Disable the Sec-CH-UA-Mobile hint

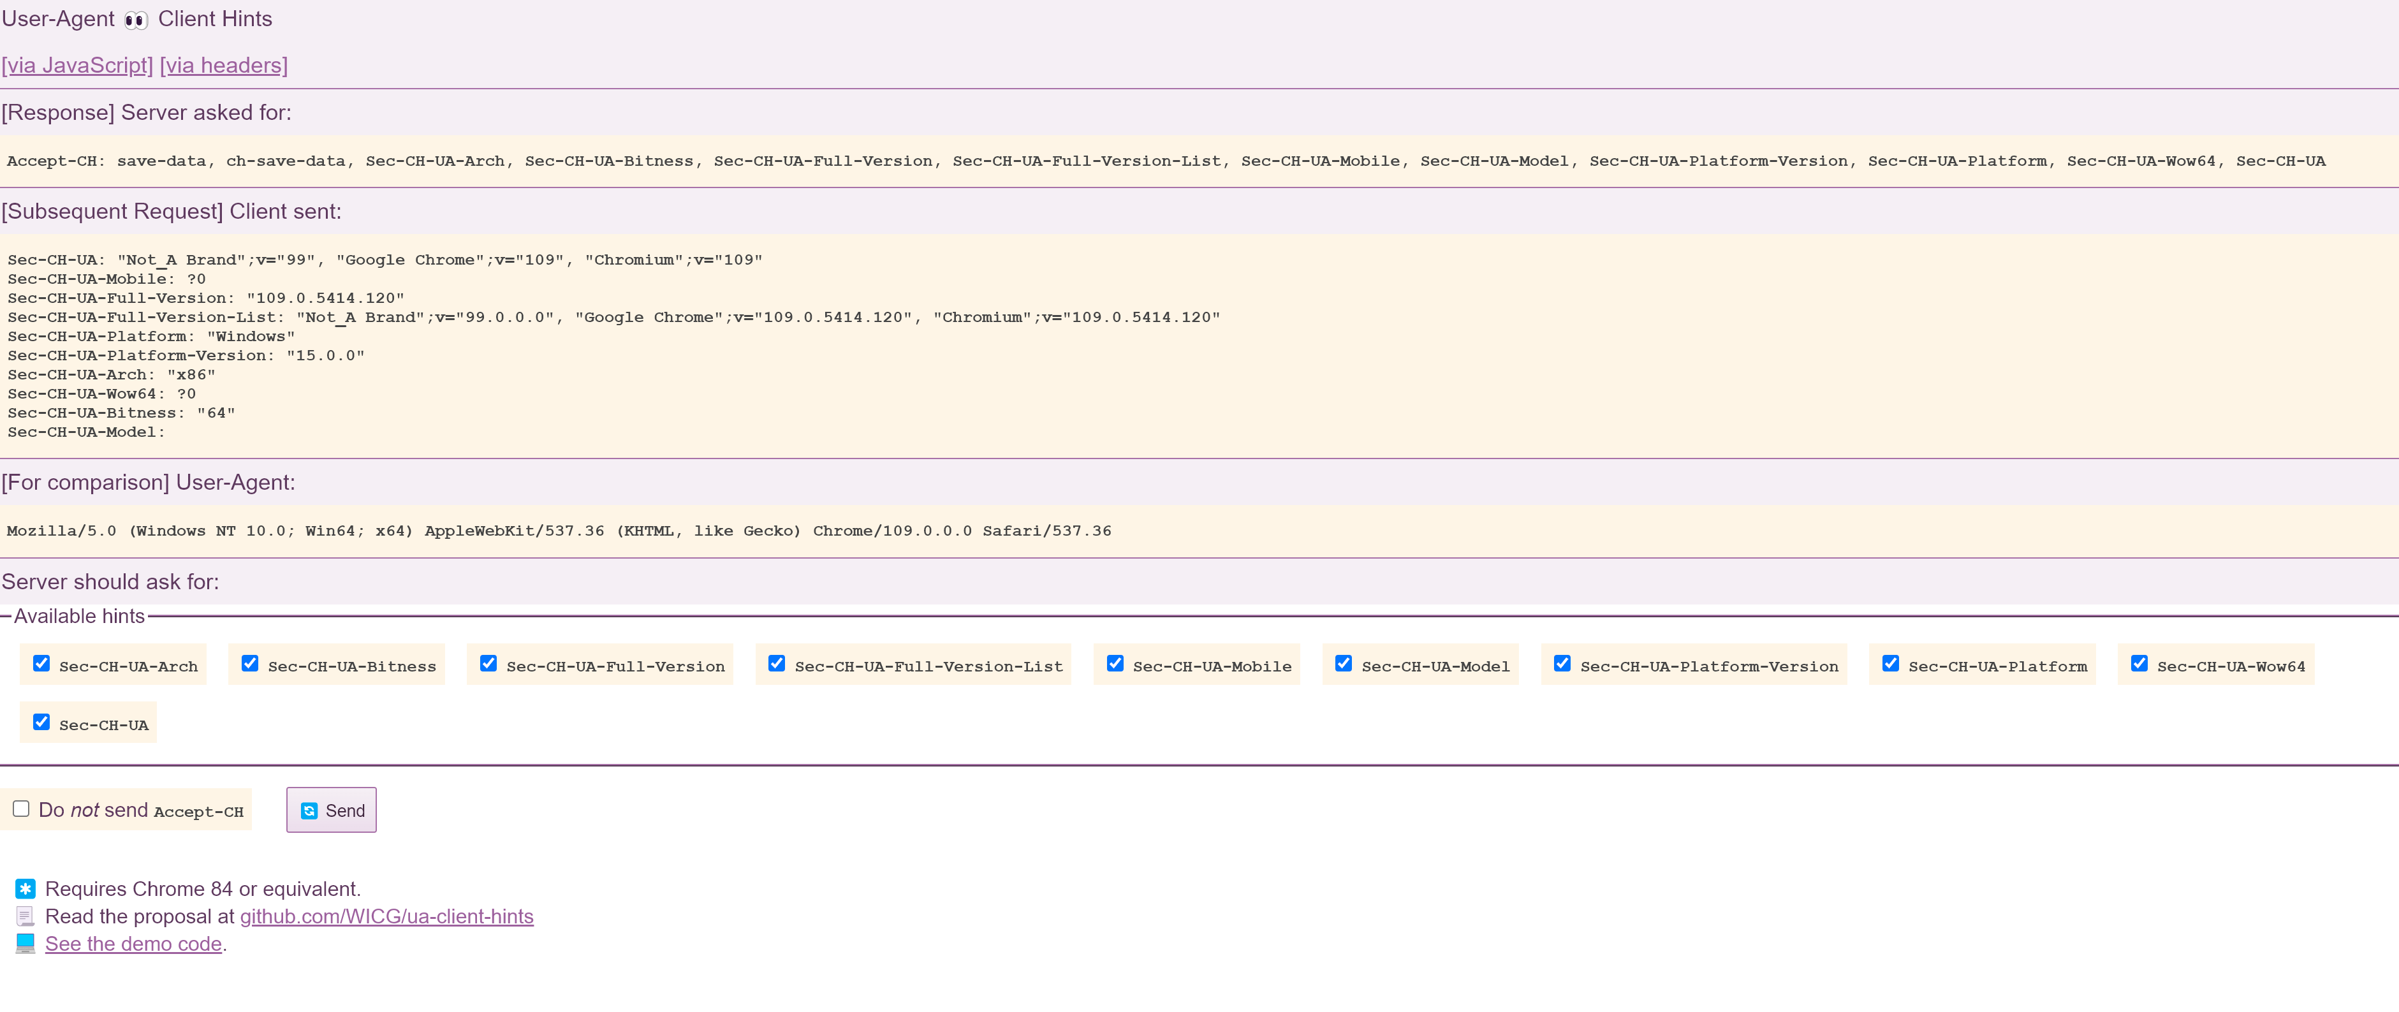point(1115,663)
